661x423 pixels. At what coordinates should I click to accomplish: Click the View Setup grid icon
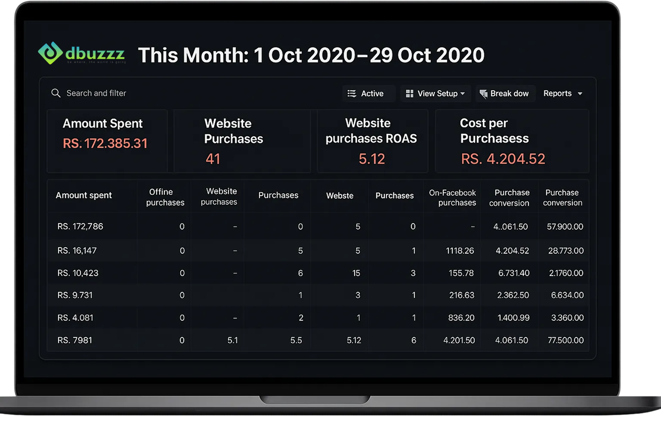point(410,94)
